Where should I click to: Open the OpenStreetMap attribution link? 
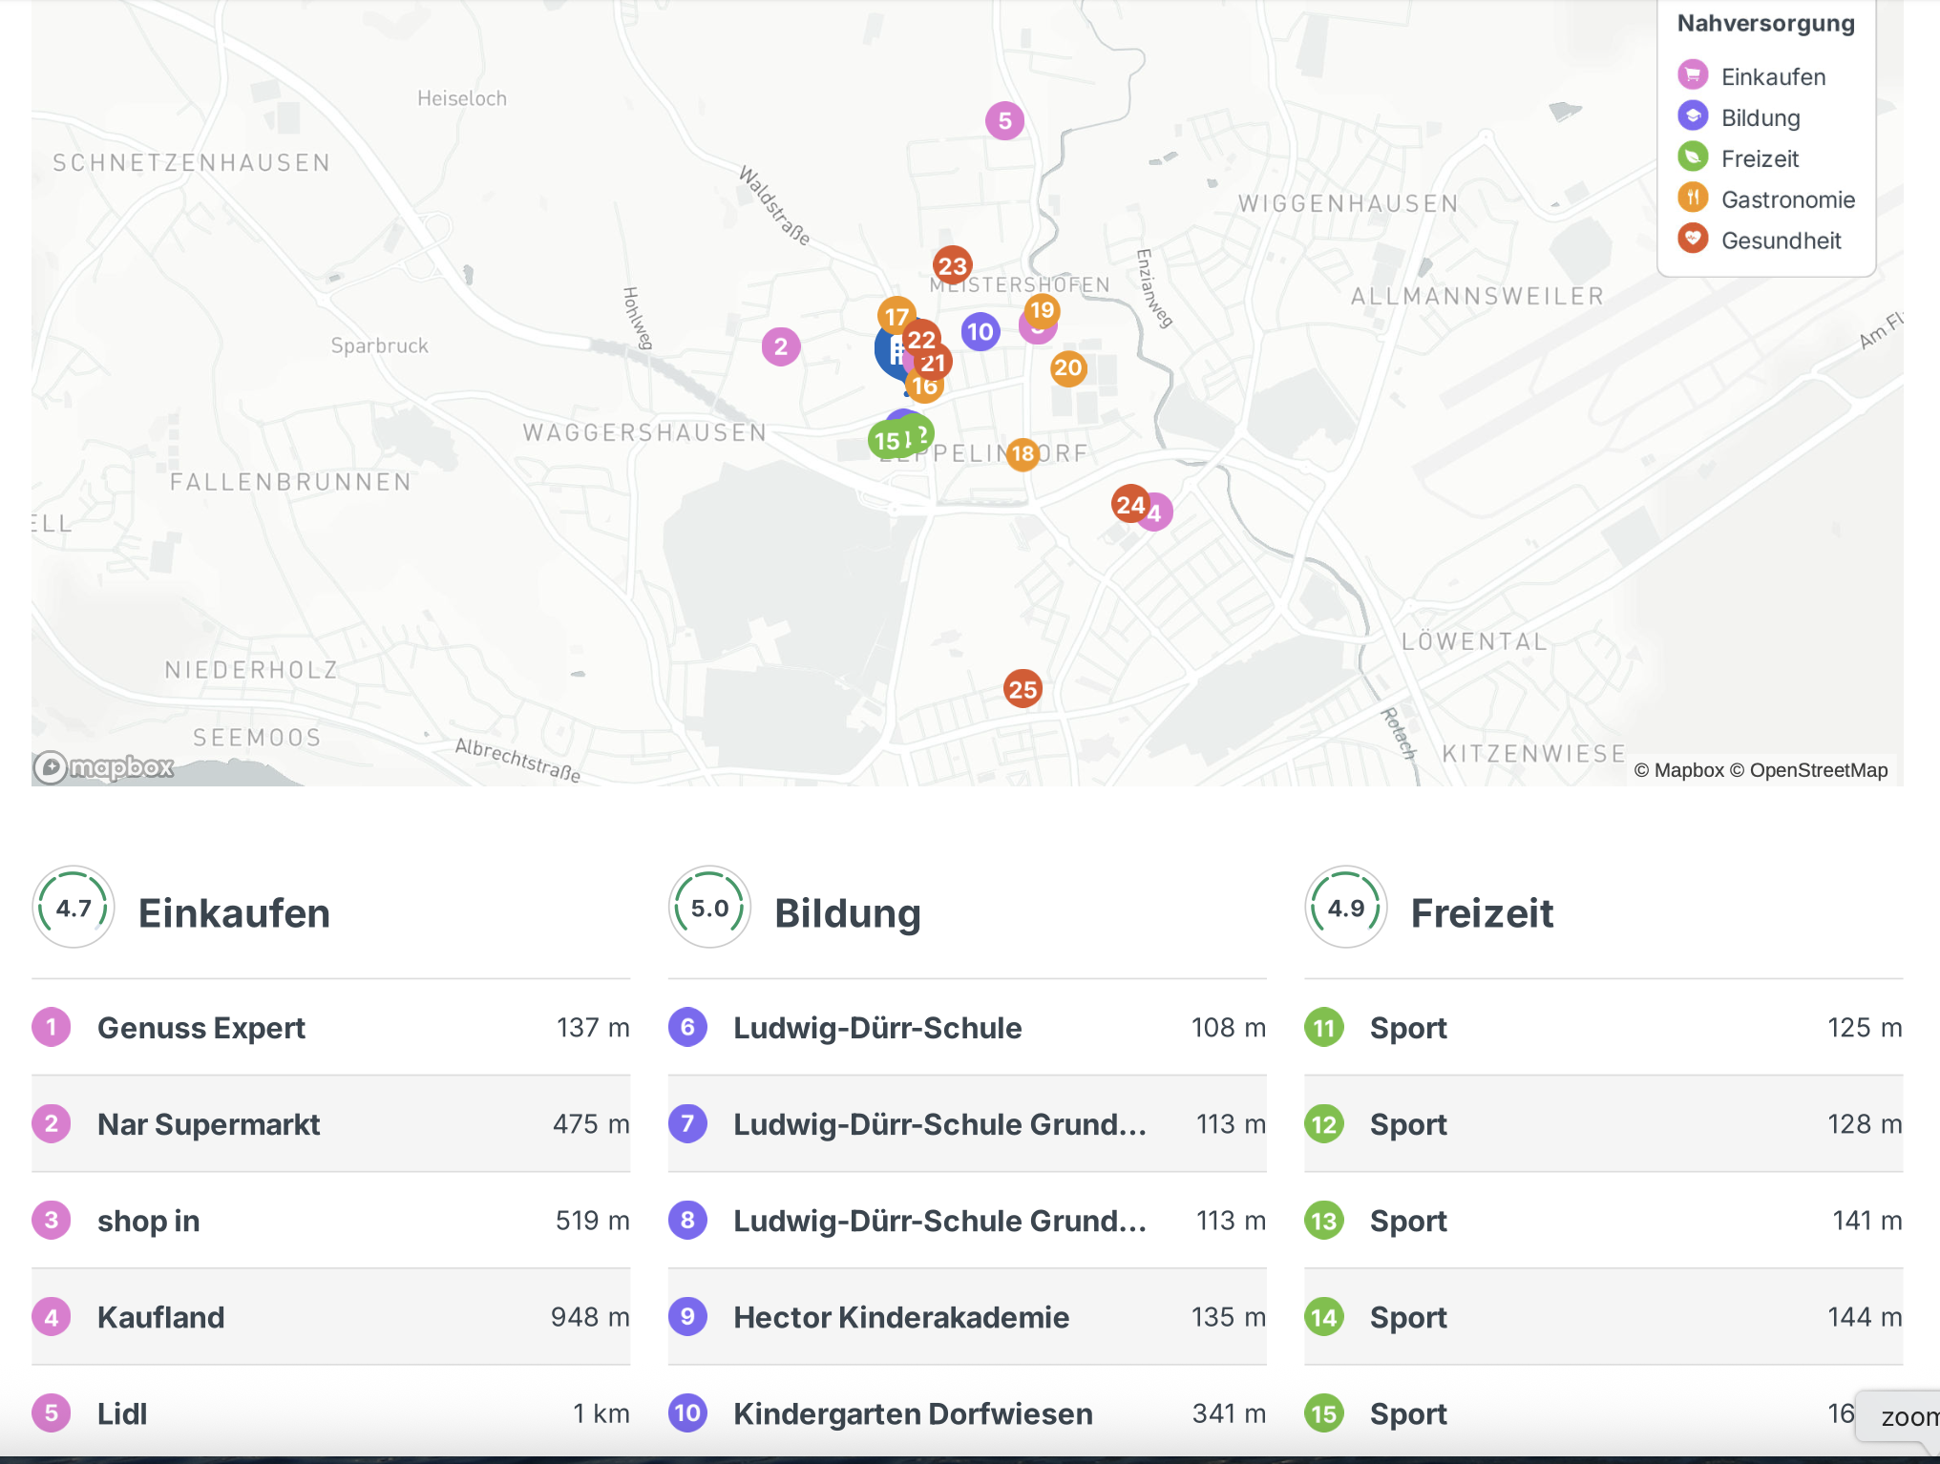tap(1818, 770)
